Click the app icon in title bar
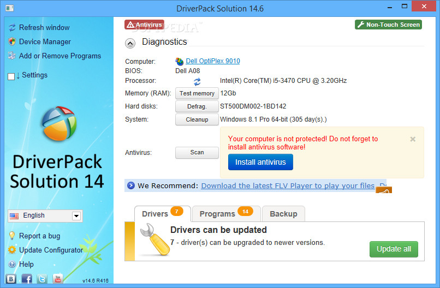 click(x=9, y=8)
